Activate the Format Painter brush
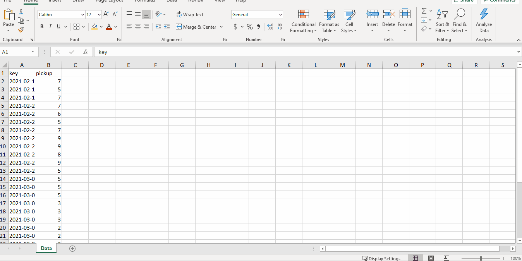Viewport: 522px width, 261px height. click(x=21, y=29)
